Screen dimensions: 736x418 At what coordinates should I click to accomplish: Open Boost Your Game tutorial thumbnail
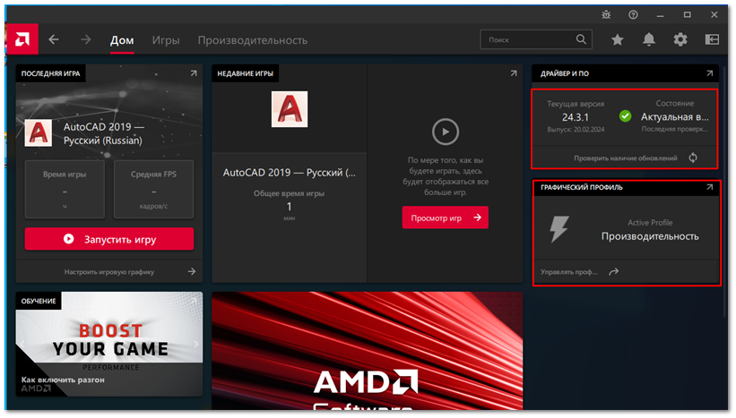[108, 344]
